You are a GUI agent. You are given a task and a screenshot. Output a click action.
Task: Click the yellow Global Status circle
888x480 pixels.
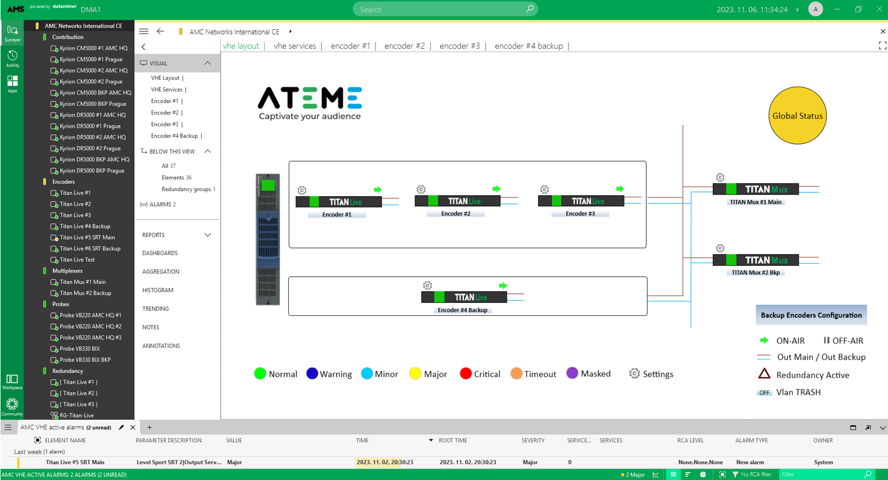coord(797,115)
